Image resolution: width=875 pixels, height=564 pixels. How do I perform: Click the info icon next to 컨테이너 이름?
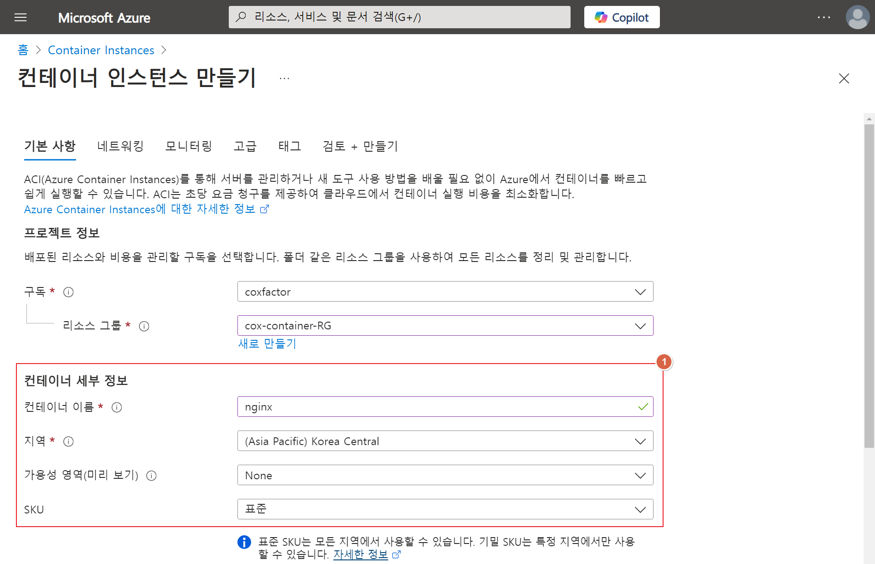(x=117, y=407)
